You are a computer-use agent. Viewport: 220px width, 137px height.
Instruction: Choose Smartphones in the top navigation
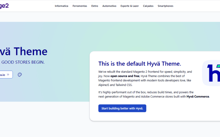point(165,6)
